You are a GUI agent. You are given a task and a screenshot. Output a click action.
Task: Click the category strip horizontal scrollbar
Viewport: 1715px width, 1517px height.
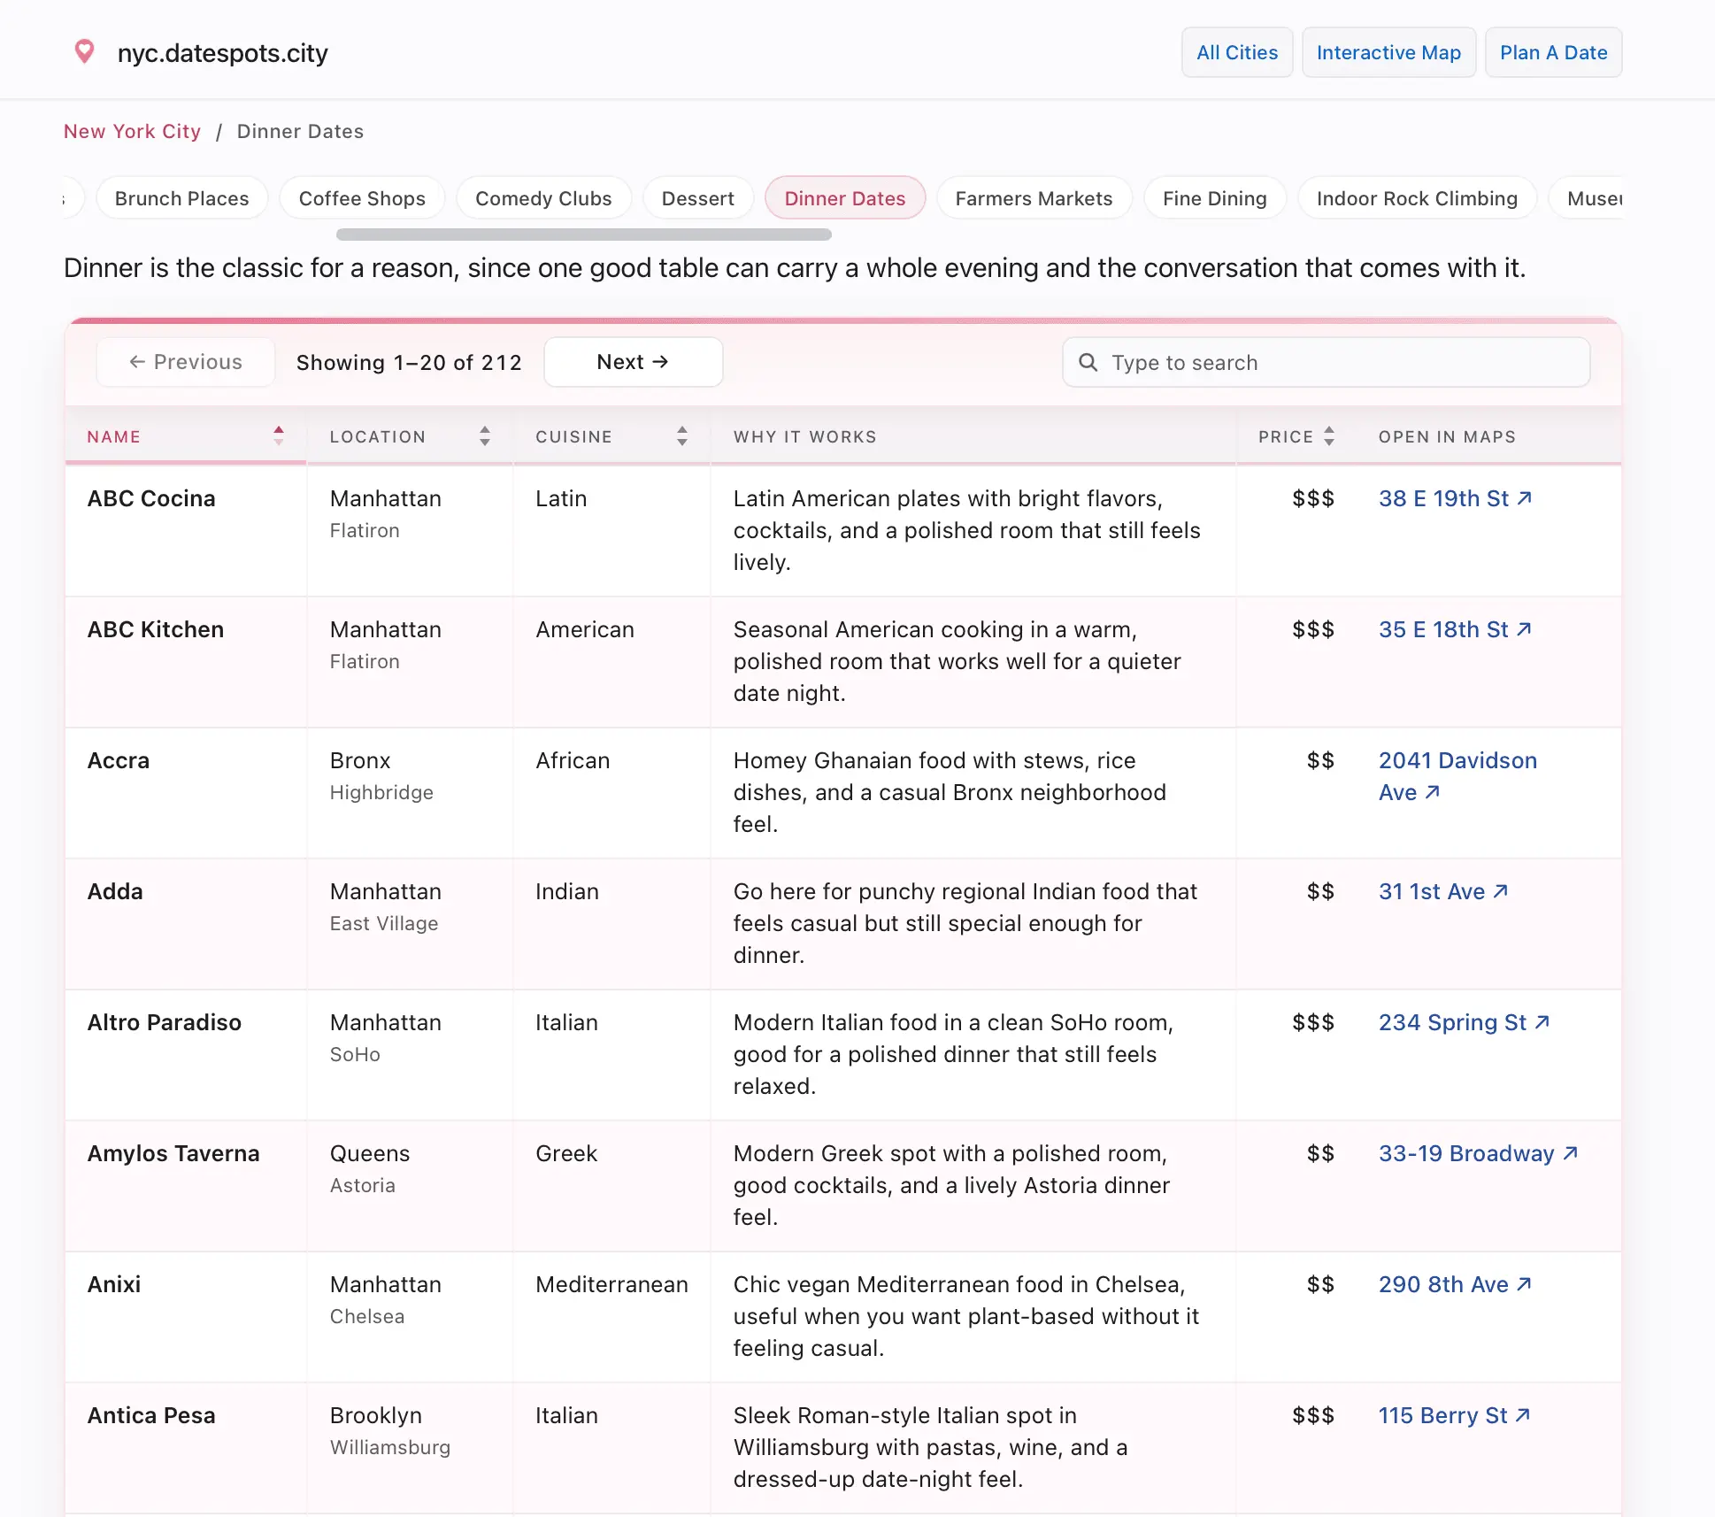(x=584, y=235)
